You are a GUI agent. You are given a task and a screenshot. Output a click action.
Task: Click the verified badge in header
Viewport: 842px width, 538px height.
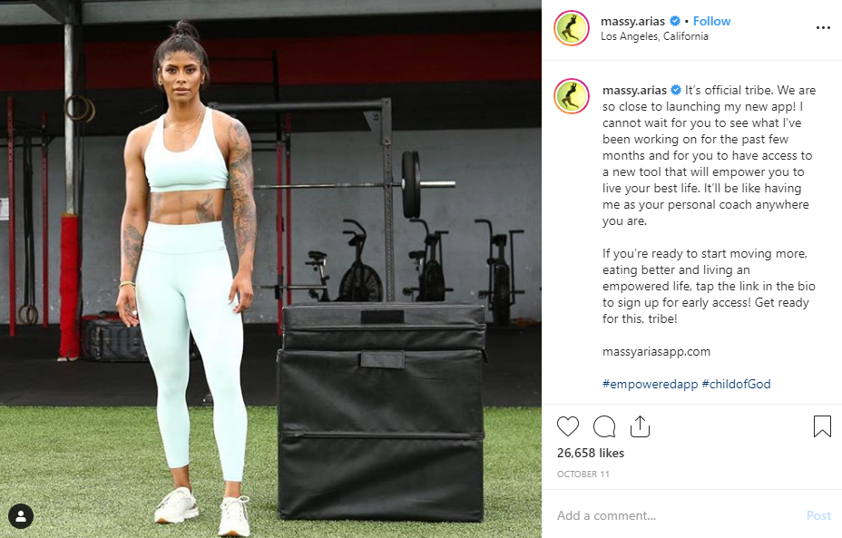[x=675, y=21]
